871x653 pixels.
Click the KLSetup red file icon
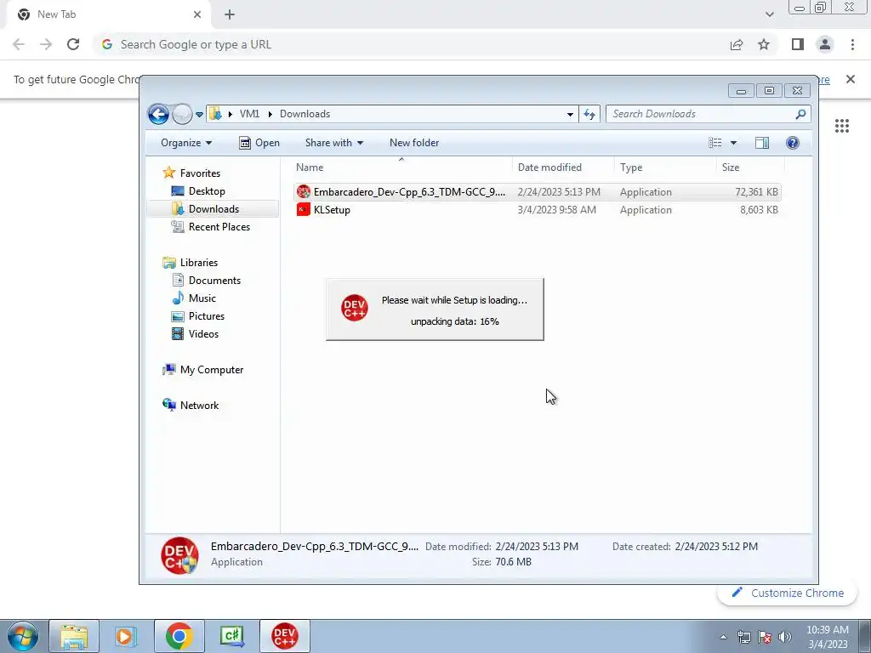[304, 209]
